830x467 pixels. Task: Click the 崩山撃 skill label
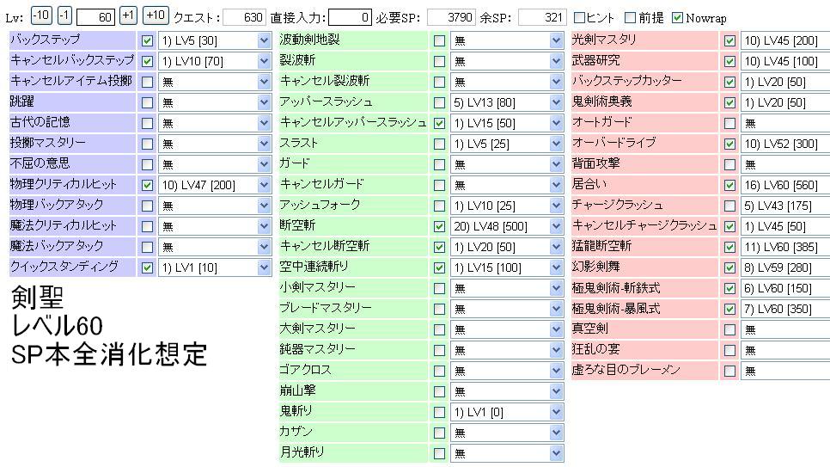297,390
